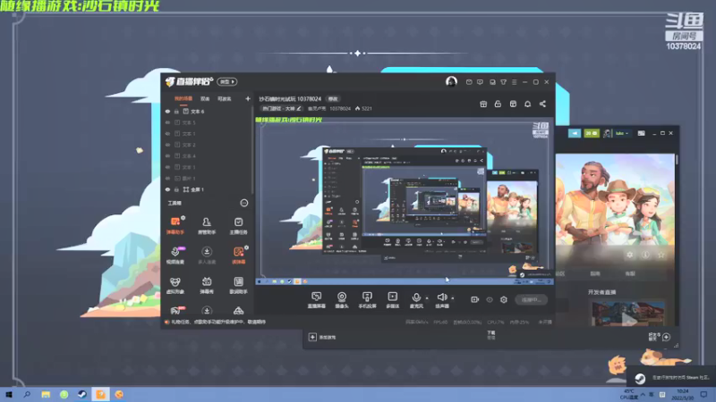The height and width of the screenshot is (402, 716).
Task: Toggle visibility of 文本 4 layer
Action: click(x=167, y=155)
